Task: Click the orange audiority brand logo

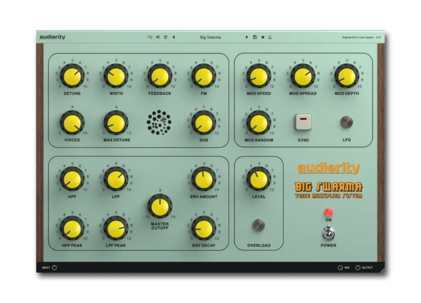Action: pos(328,168)
